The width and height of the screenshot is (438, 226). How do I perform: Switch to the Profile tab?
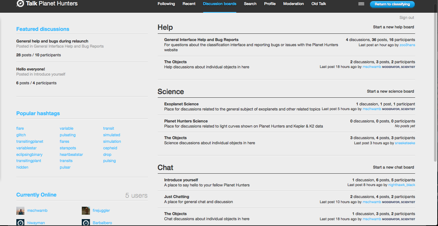(270, 4)
